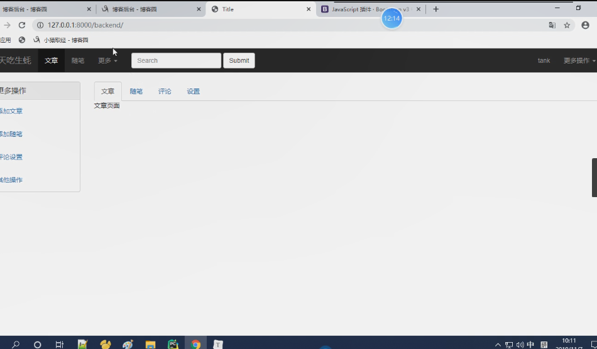Open the paint palette app in taskbar

[x=128, y=345]
